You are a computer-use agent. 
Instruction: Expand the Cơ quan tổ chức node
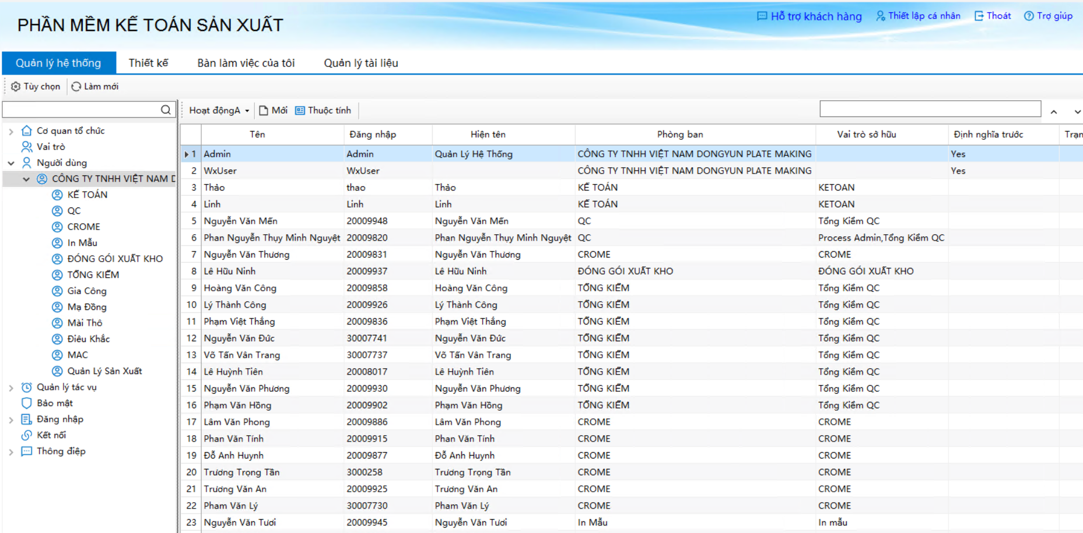click(11, 131)
